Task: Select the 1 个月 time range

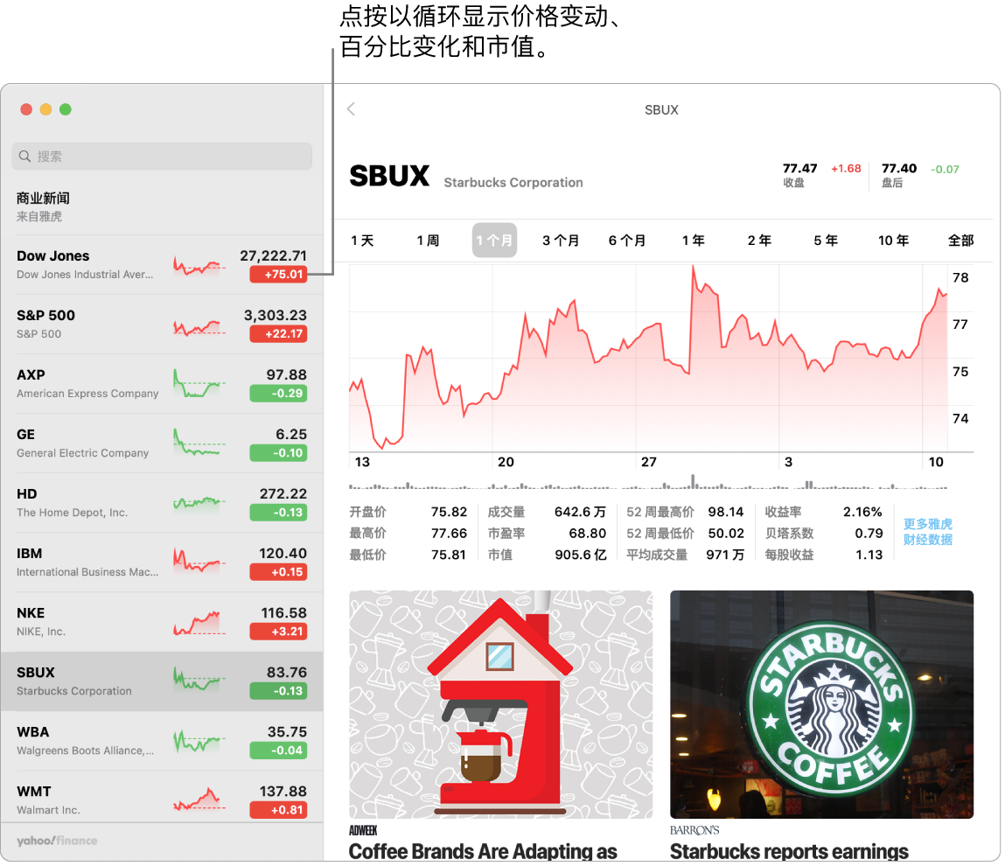Action: pos(494,241)
